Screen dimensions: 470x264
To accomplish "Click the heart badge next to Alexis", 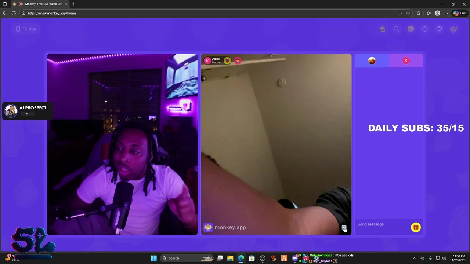I will click(227, 60).
